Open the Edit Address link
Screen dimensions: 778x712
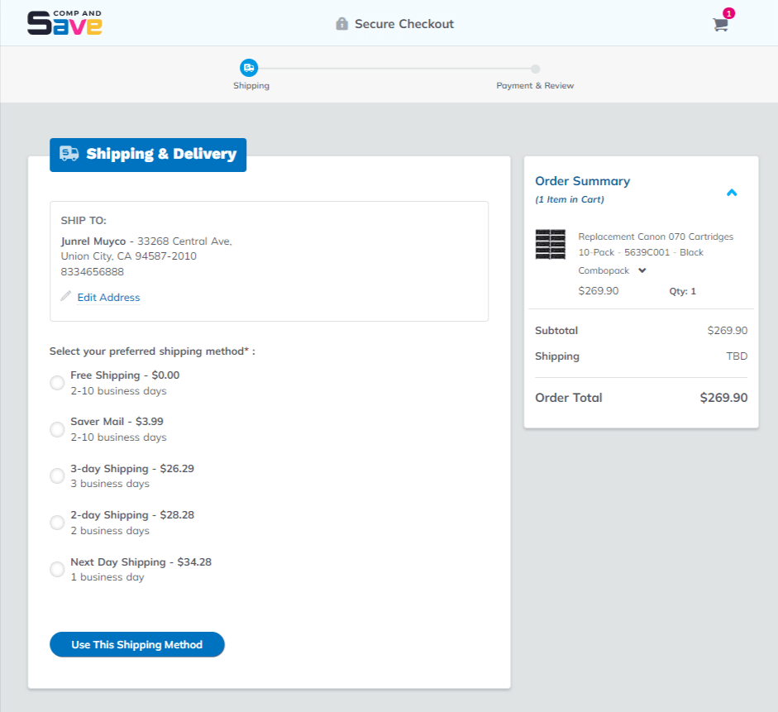(x=108, y=297)
